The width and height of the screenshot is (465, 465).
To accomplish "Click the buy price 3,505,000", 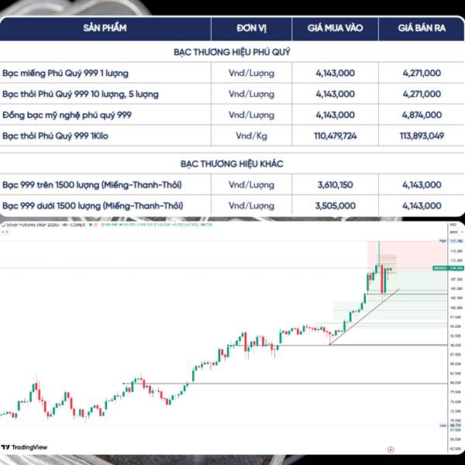I will click(x=335, y=205).
